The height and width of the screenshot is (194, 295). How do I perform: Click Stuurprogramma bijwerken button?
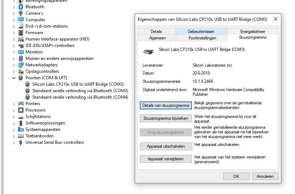point(166,118)
